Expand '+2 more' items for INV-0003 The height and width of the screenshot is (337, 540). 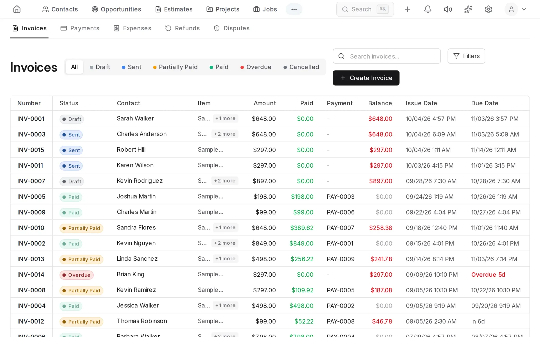click(225, 134)
